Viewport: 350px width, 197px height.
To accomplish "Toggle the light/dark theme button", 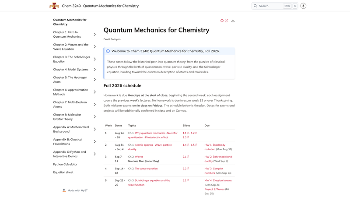I will point(303,6).
